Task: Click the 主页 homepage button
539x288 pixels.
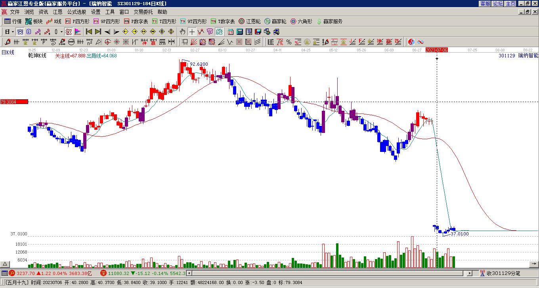Action: pyautogui.click(x=510, y=4)
